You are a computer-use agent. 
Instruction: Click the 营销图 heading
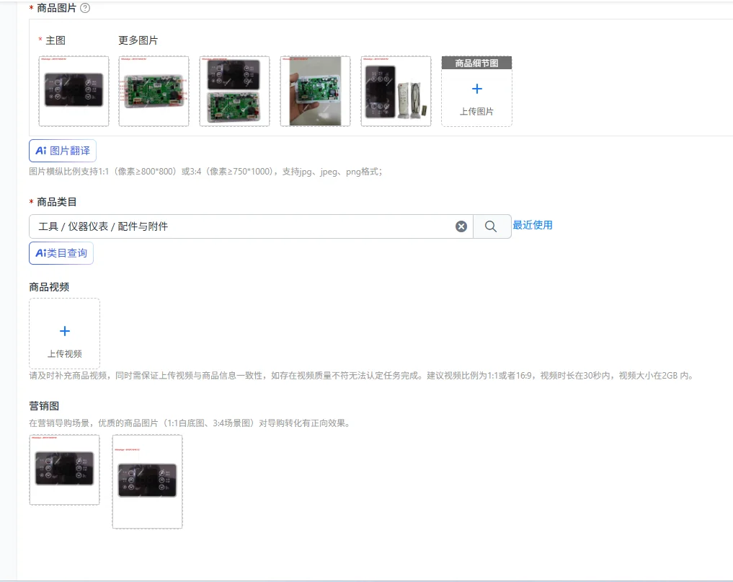[x=44, y=405]
